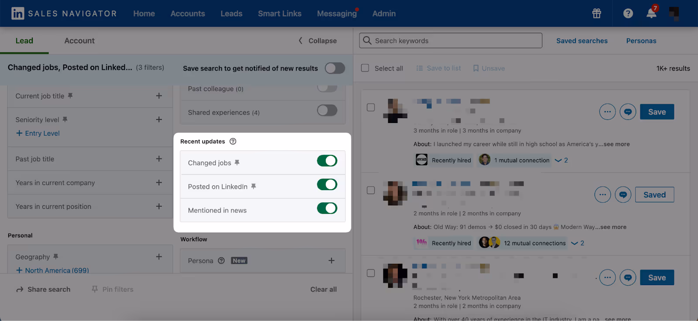This screenshot has height=321, width=698.
Task: Expand Years in current position filter
Action: pyautogui.click(x=159, y=206)
